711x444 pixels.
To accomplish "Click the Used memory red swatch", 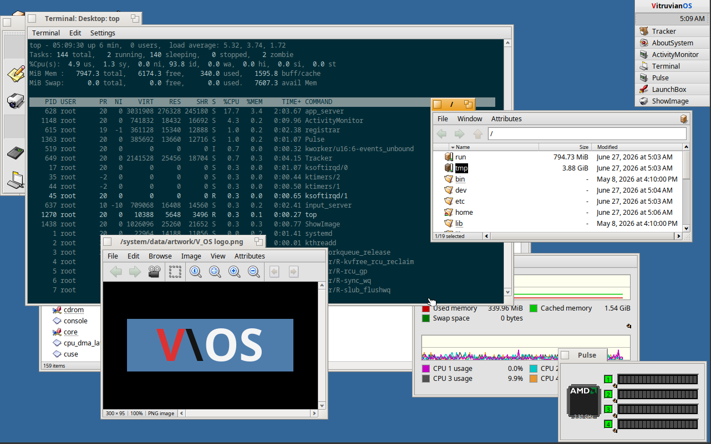I will [x=426, y=309].
